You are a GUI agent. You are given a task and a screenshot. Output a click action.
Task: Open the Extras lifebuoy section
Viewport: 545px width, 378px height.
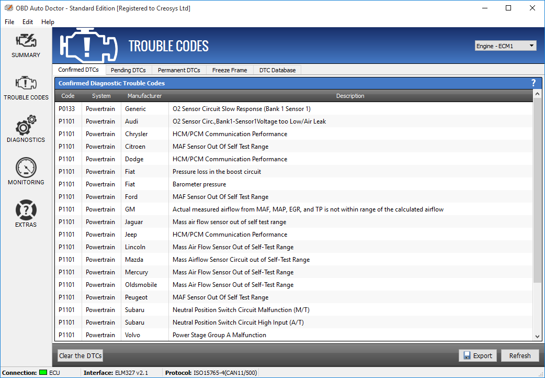26,214
